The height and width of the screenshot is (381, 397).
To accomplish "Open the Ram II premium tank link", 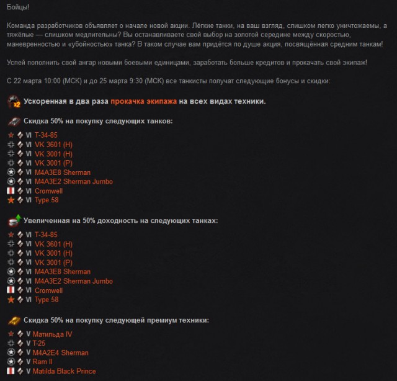I will [x=42, y=362].
